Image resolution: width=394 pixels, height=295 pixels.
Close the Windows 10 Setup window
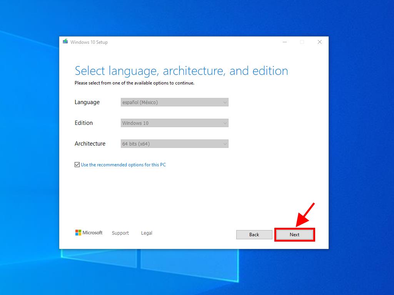coord(319,42)
